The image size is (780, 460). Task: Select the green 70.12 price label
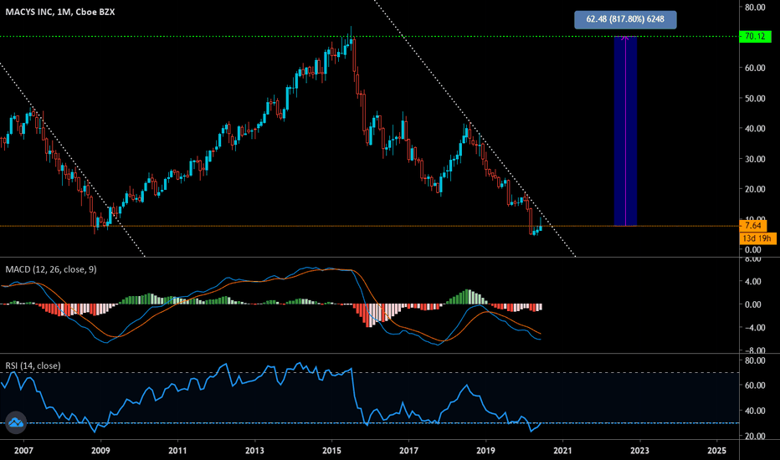click(755, 36)
